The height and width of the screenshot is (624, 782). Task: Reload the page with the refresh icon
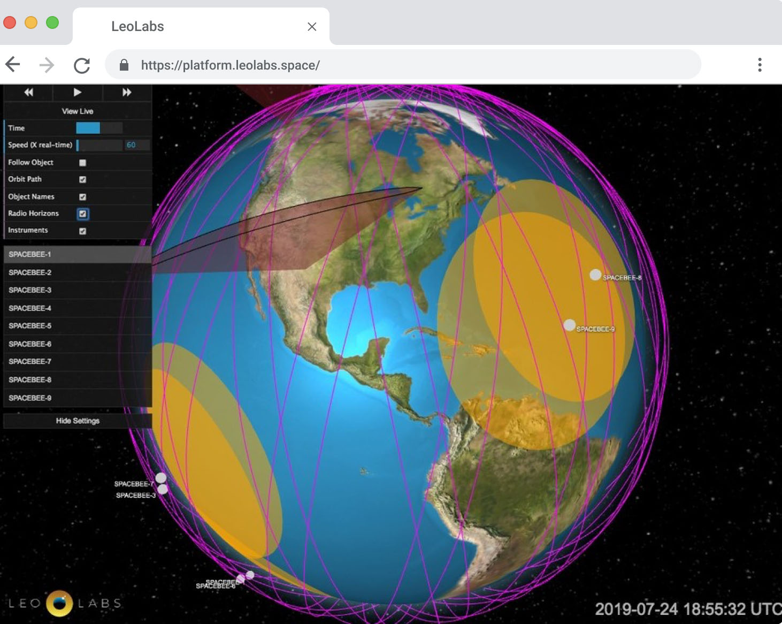(82, 65)
